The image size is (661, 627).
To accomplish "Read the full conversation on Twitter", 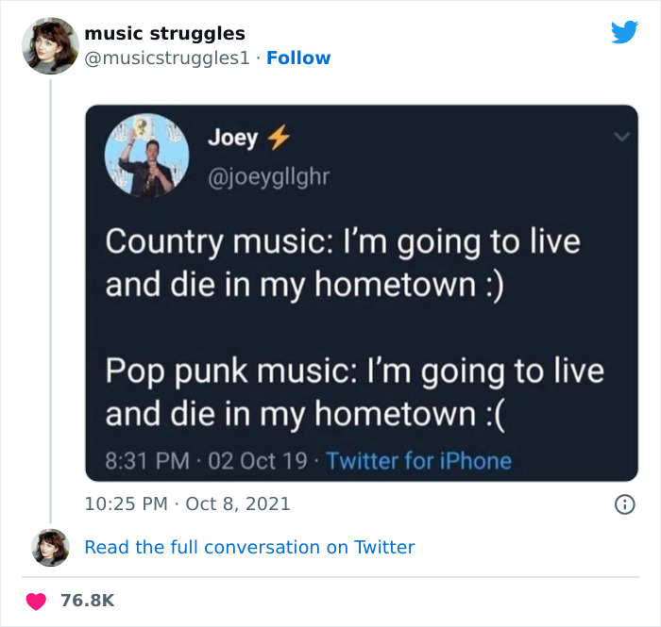I will (249, 547).
